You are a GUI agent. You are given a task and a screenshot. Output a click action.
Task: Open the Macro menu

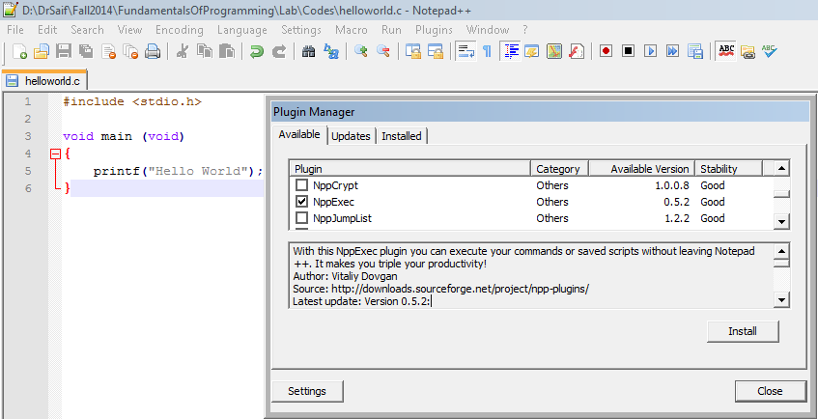pos(352,30)
